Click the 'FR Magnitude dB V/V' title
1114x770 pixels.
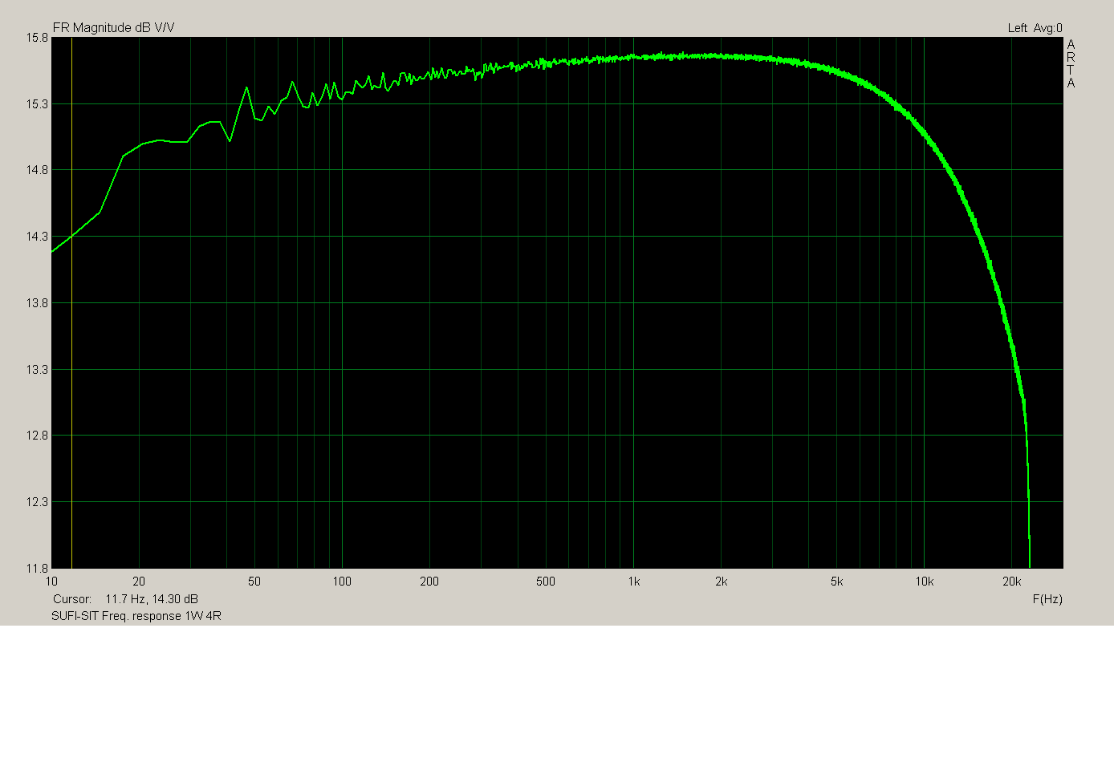(x=113, y=28)
